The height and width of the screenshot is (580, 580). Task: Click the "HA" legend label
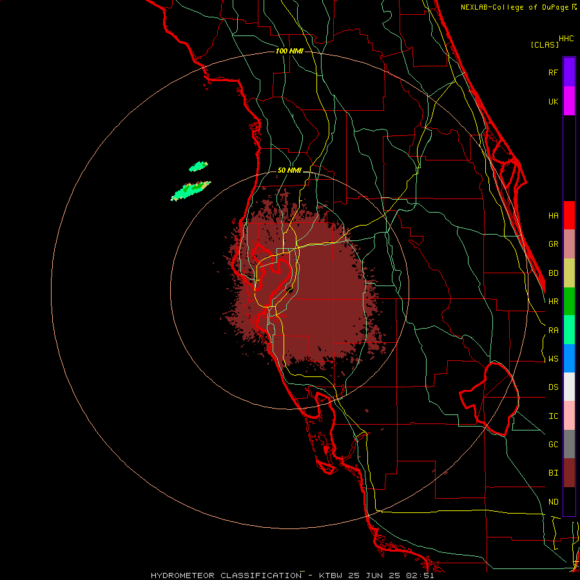click(x=554, y=216)
